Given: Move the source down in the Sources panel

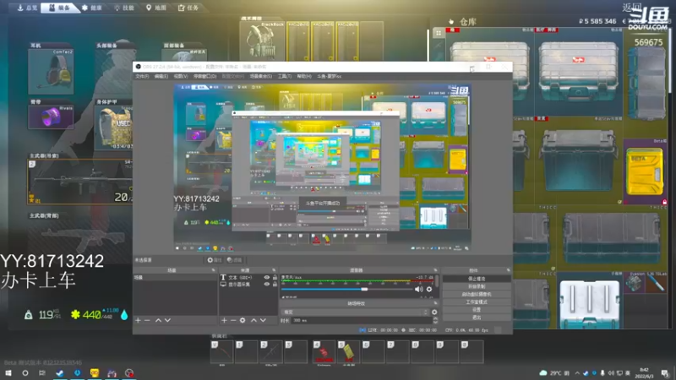Looking at the screenshot, I should pos(263,321).
